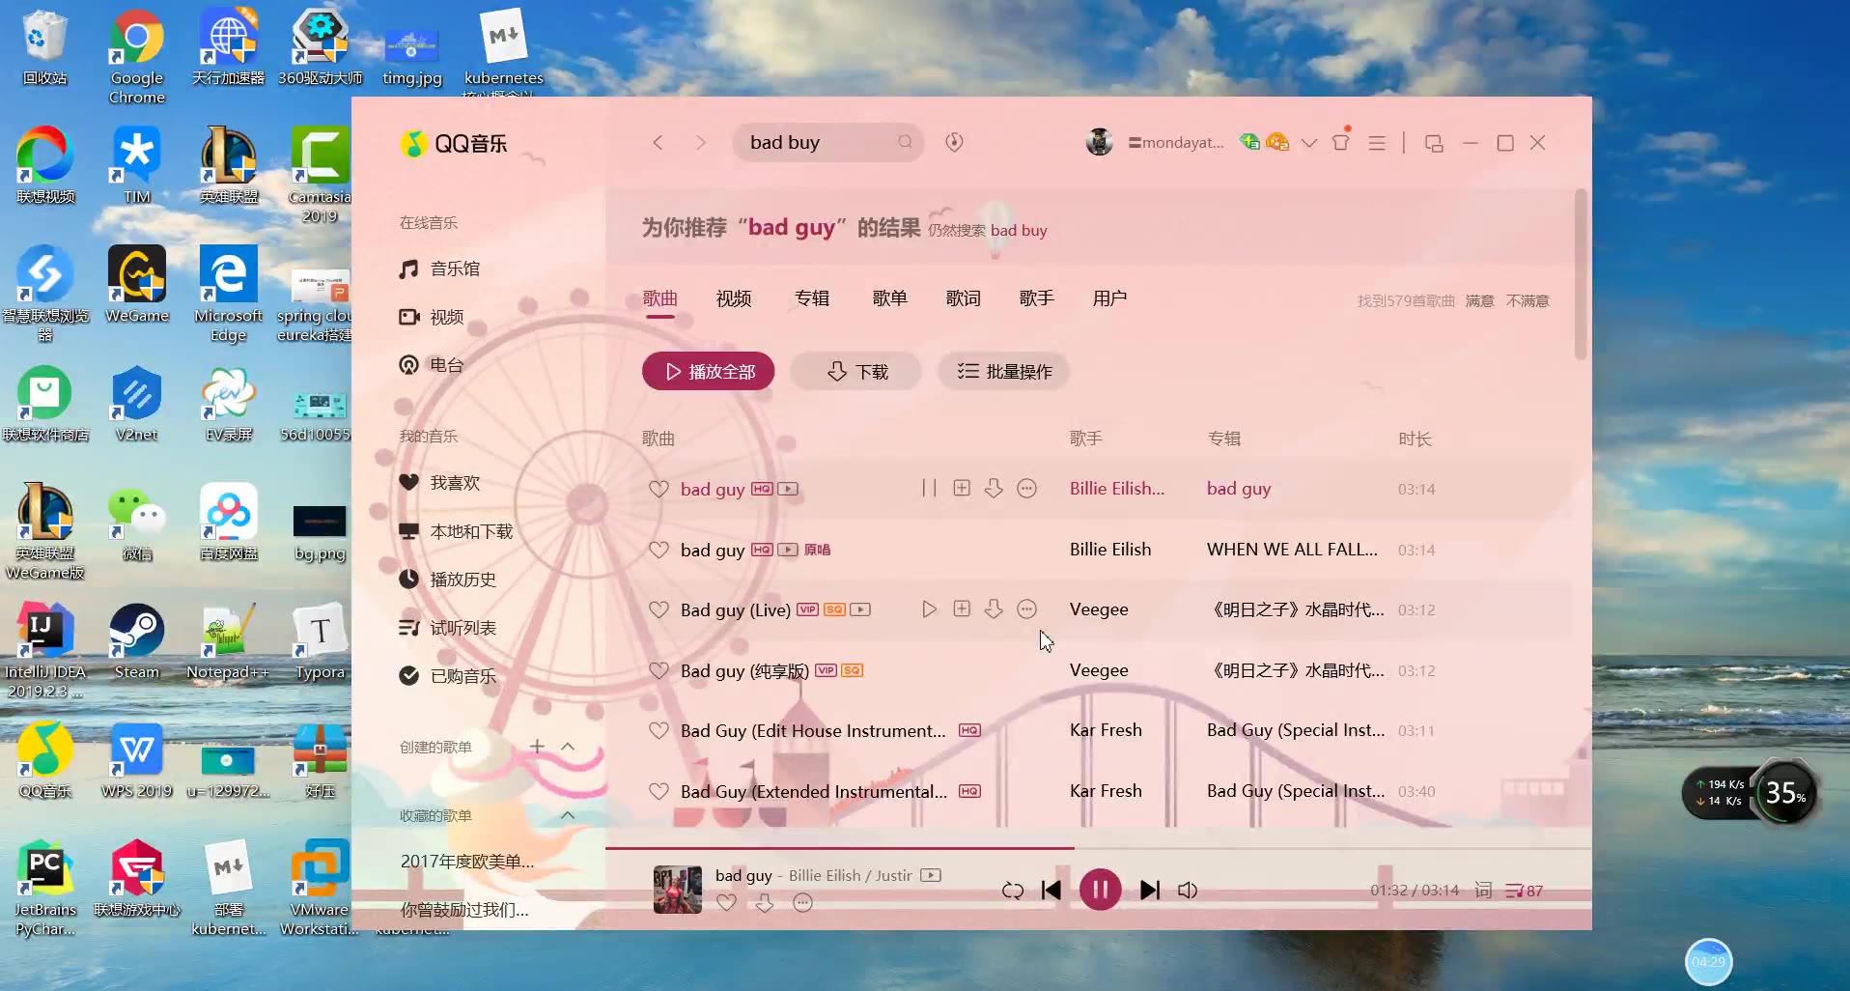
Task: Mark search results as 满意
Action: click(x=1479, y=301)
